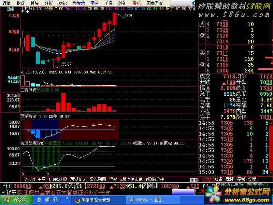Click the 总手 volume value 8925
Image resolution: width=273 pixels, height=205 pixels.
click(229, 94)
